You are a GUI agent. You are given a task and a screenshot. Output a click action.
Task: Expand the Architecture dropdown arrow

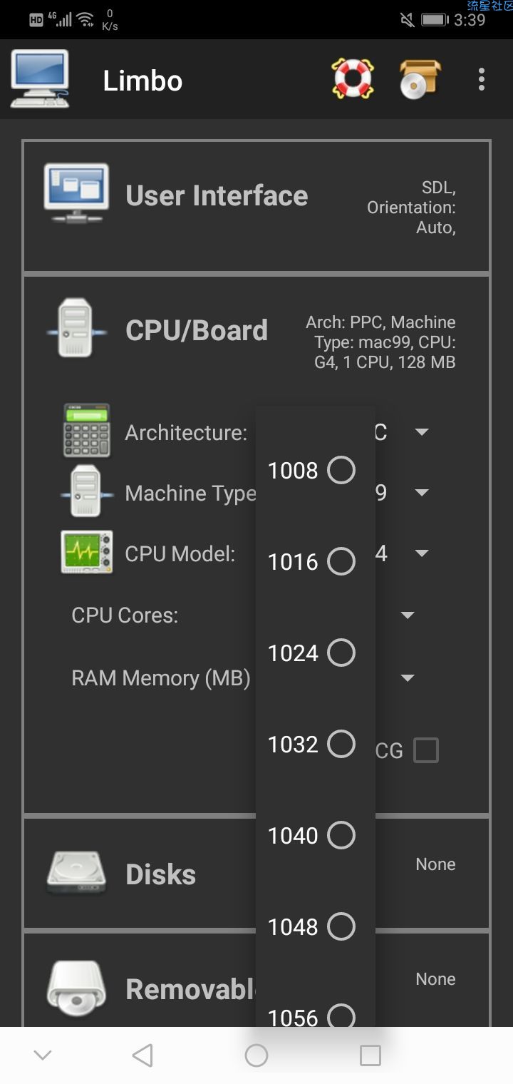(422, 432)
